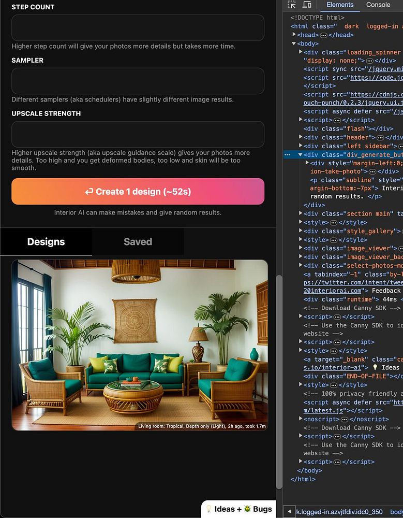403x518 pixels.
Task: Open the tropical living room design thumbnail
Action: (x=140, y=345)
